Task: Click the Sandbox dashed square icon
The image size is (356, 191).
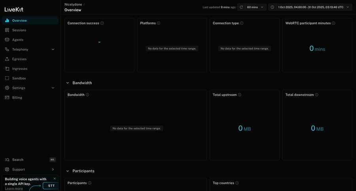Action: (x=7, y=78)
